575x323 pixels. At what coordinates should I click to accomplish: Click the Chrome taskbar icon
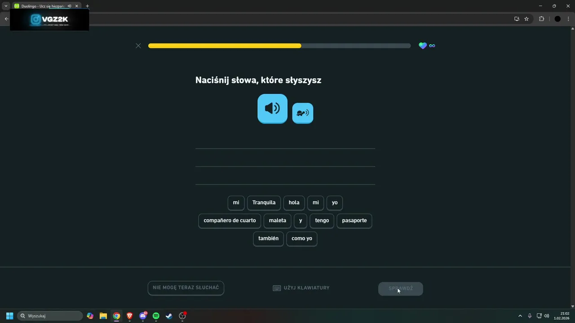tap(116, 316)
